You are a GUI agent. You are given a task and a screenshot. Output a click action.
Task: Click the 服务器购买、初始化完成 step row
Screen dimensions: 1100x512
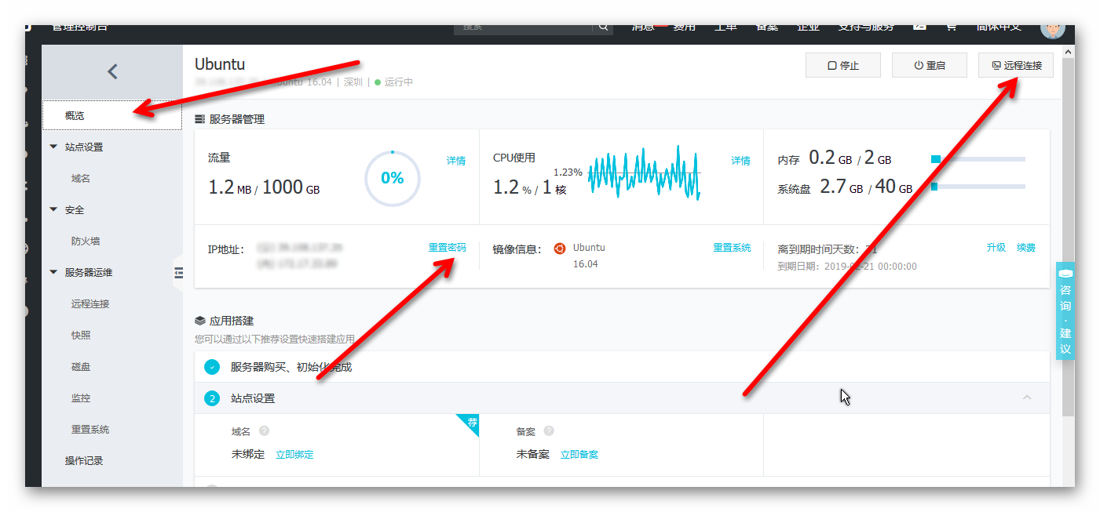622,367
